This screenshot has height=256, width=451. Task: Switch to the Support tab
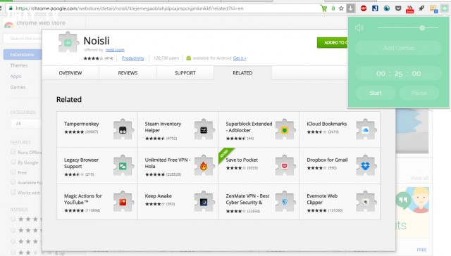(185, 73)
